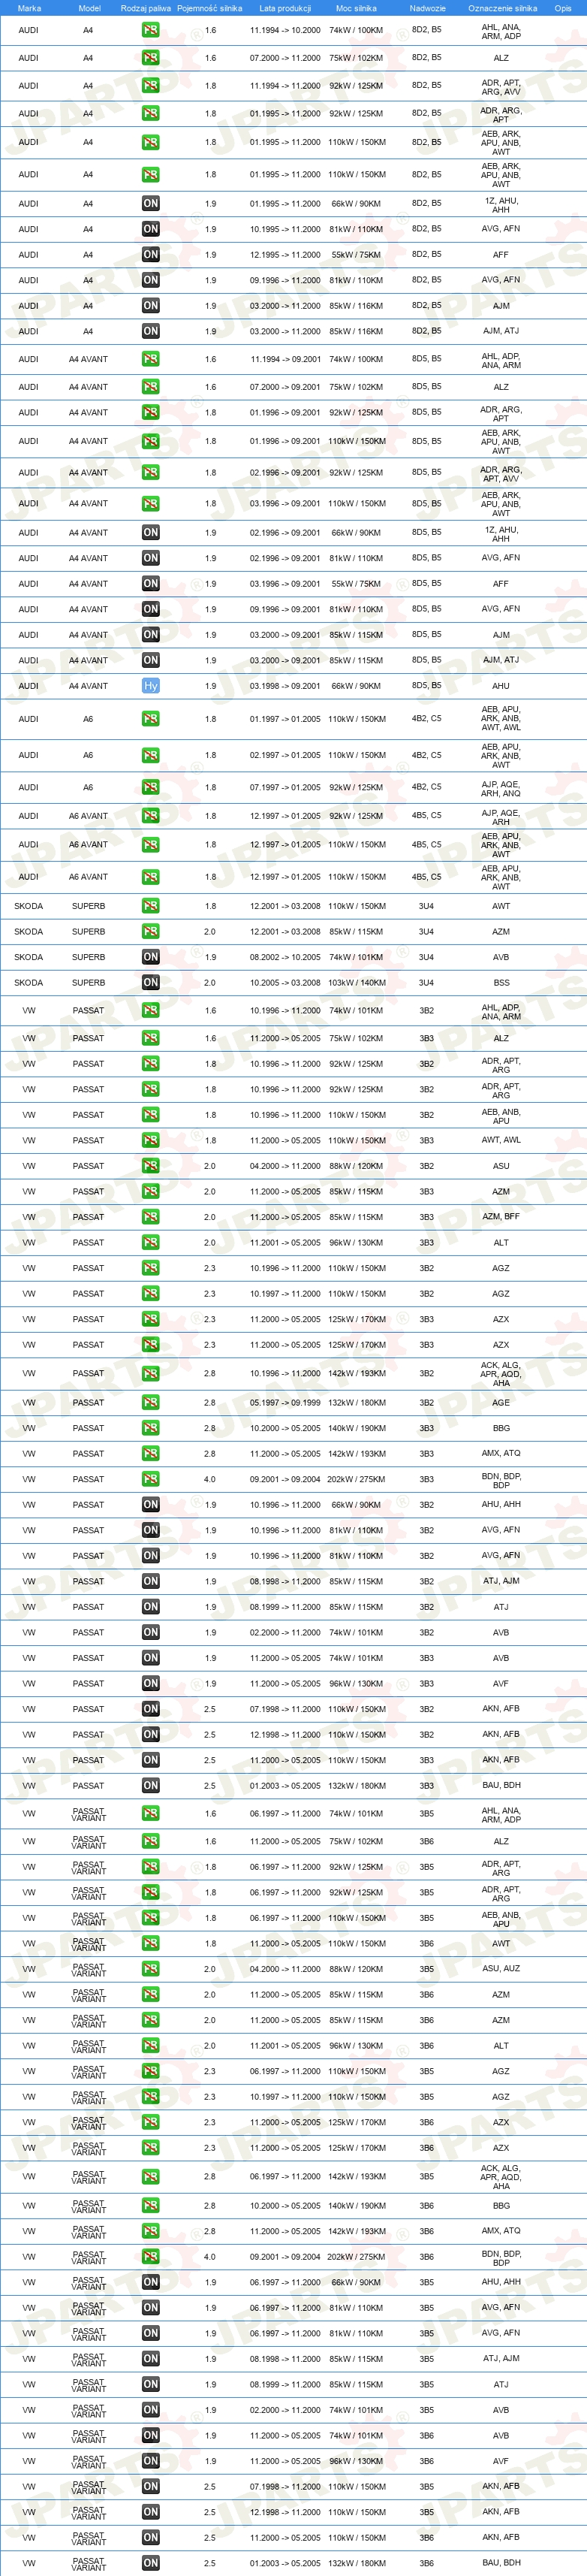587x2576 pixels.
Task: Click the Opis column header
Action: coord(563,8)
